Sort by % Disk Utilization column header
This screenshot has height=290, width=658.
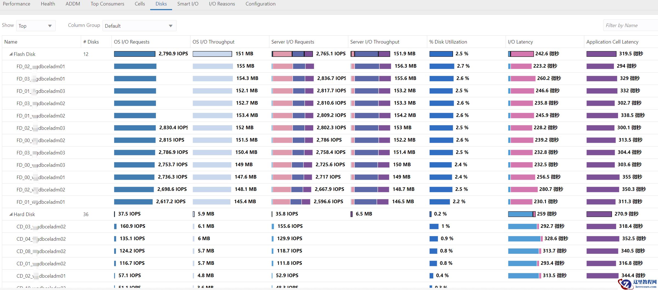448,42
